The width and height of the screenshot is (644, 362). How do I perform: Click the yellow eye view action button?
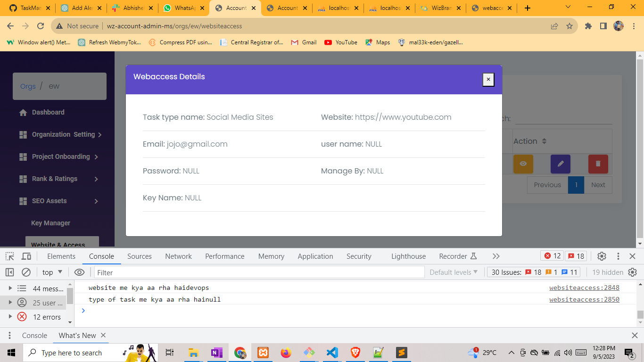(x=523, y=164)
